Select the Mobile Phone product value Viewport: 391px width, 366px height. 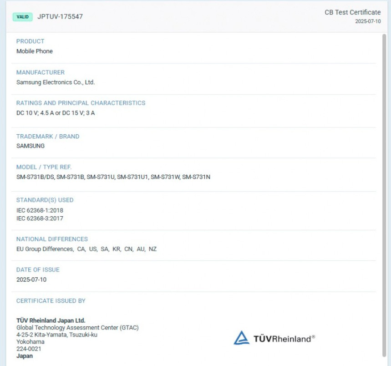tap(35, 51)
